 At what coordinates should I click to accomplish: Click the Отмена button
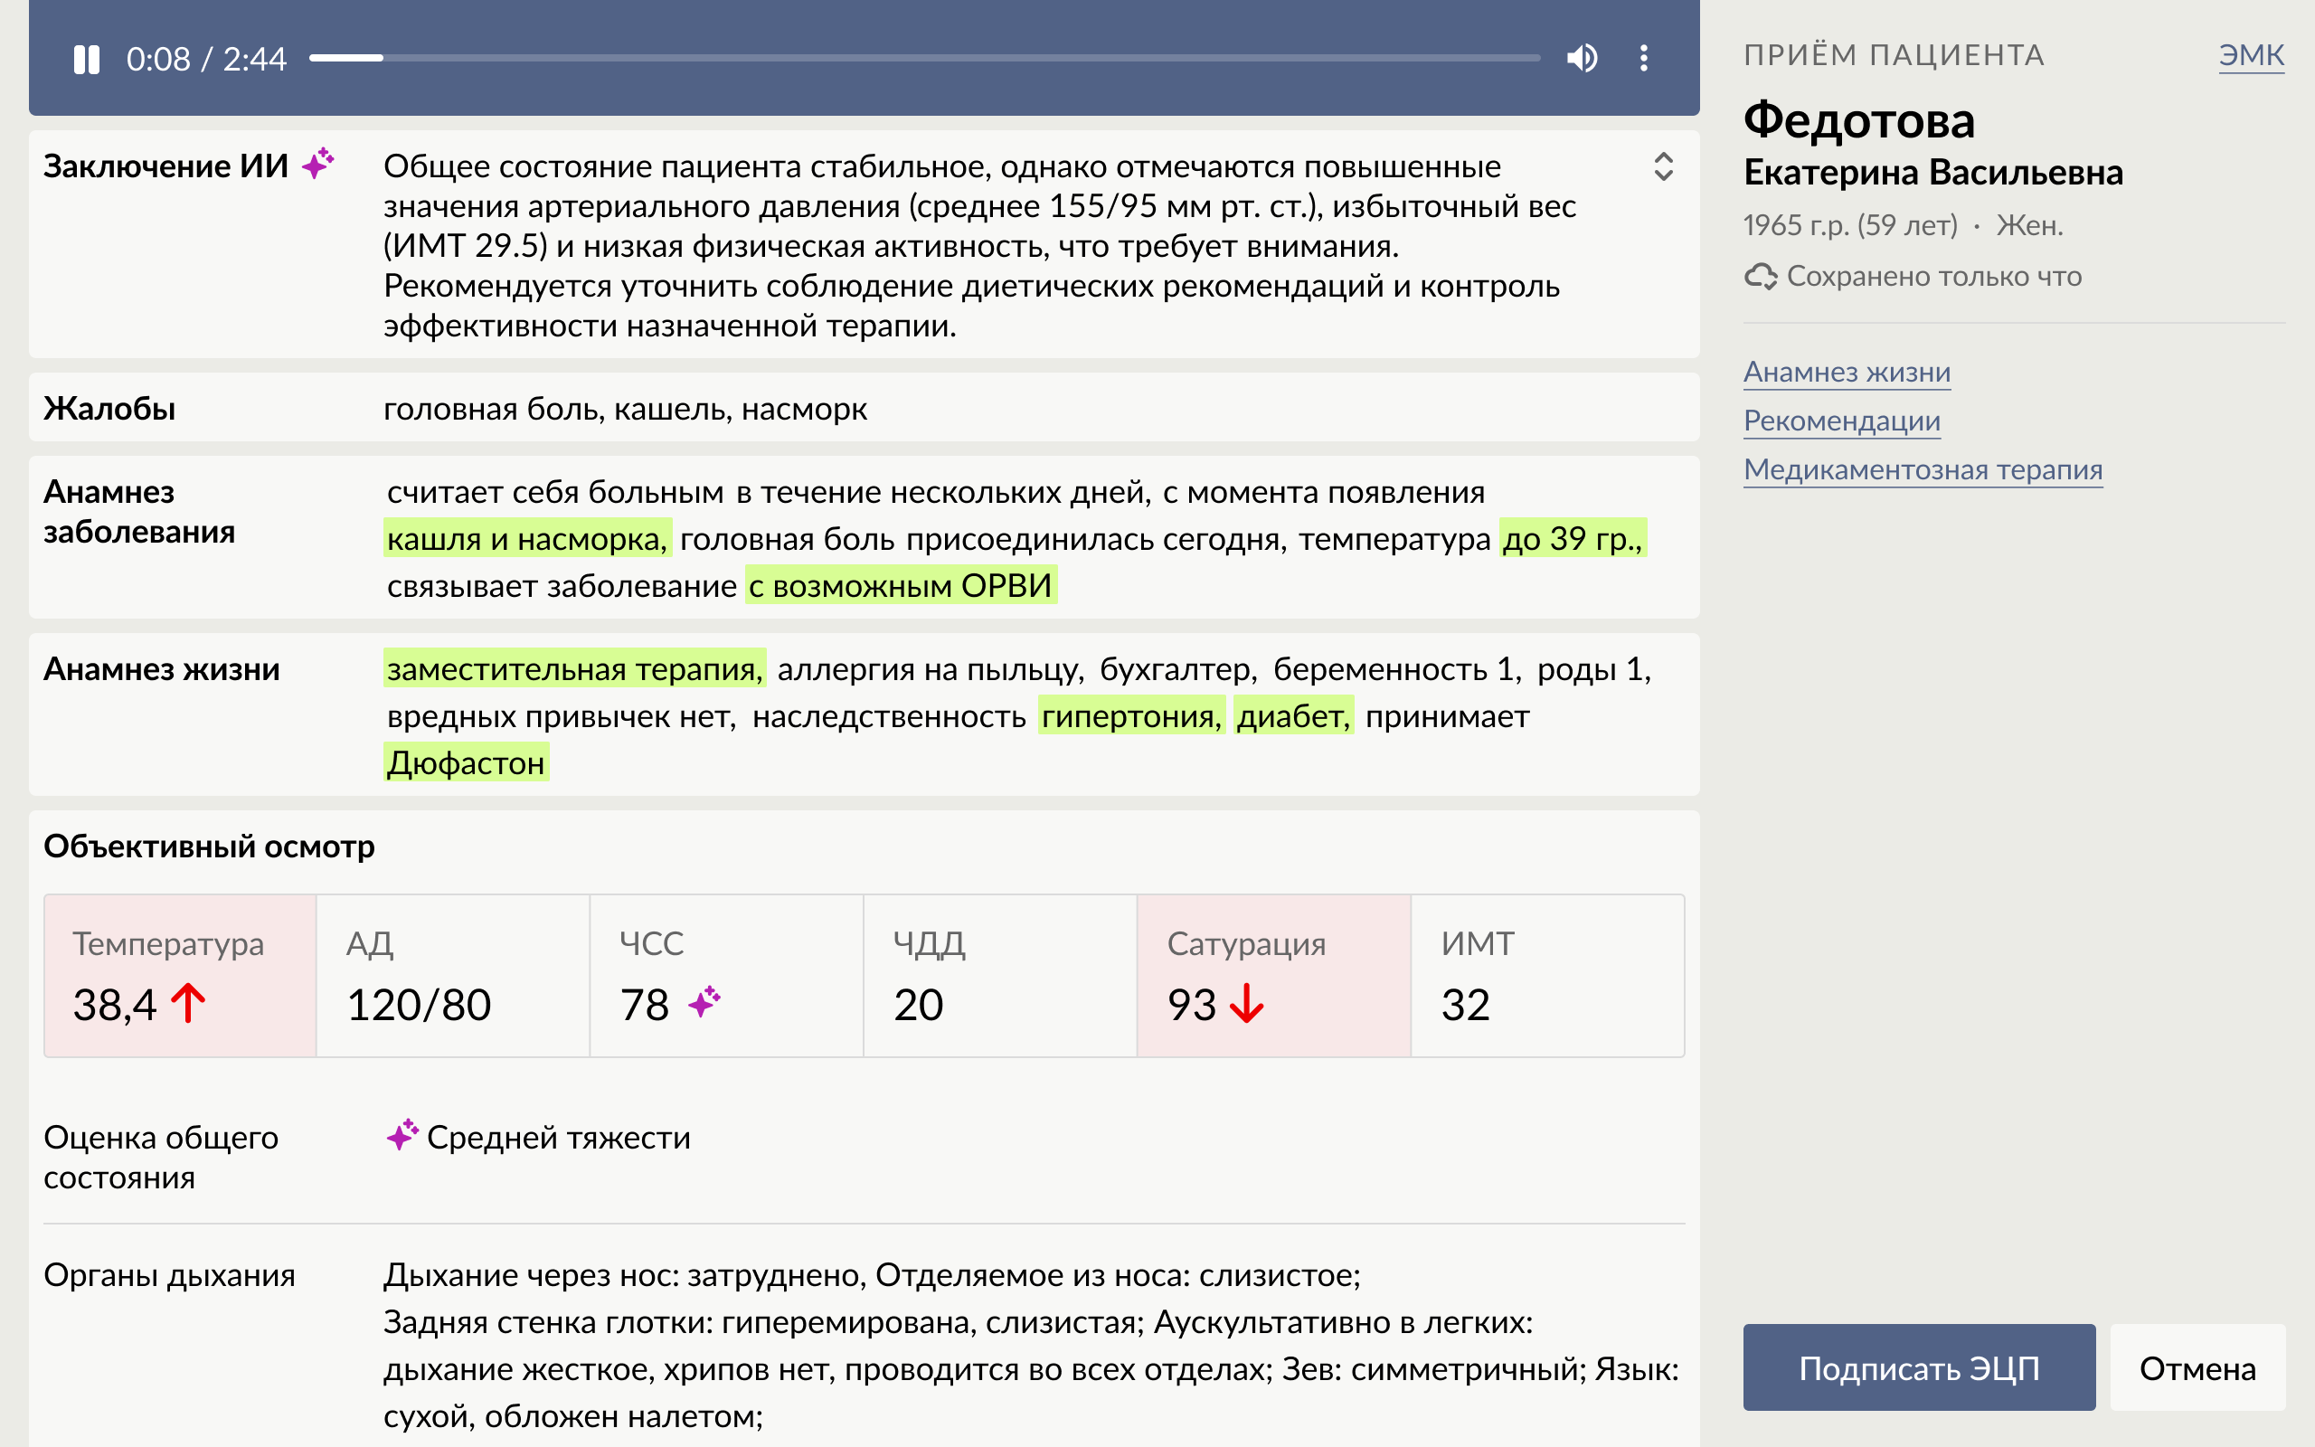2197,1367
